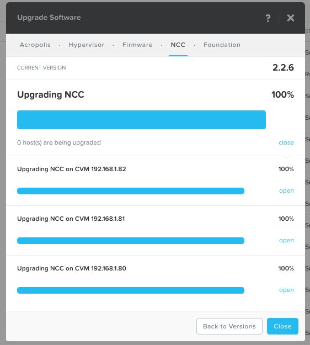The height and width of the screenshot is (345, 310).
Task: Expand details for CVM 192.168.1.82
Action: point(286,191)
